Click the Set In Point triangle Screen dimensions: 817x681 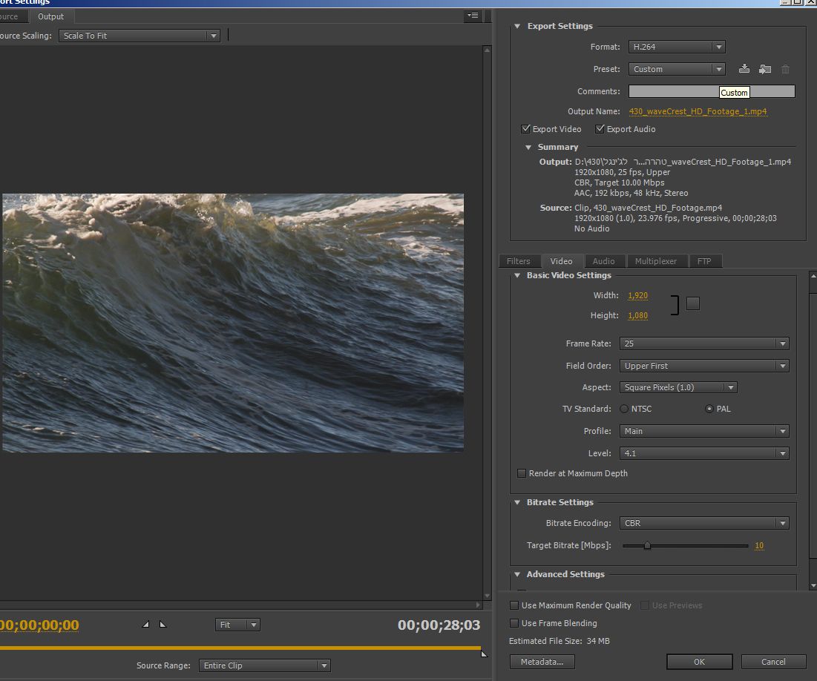pyautogui.click(x=145, y=625)
